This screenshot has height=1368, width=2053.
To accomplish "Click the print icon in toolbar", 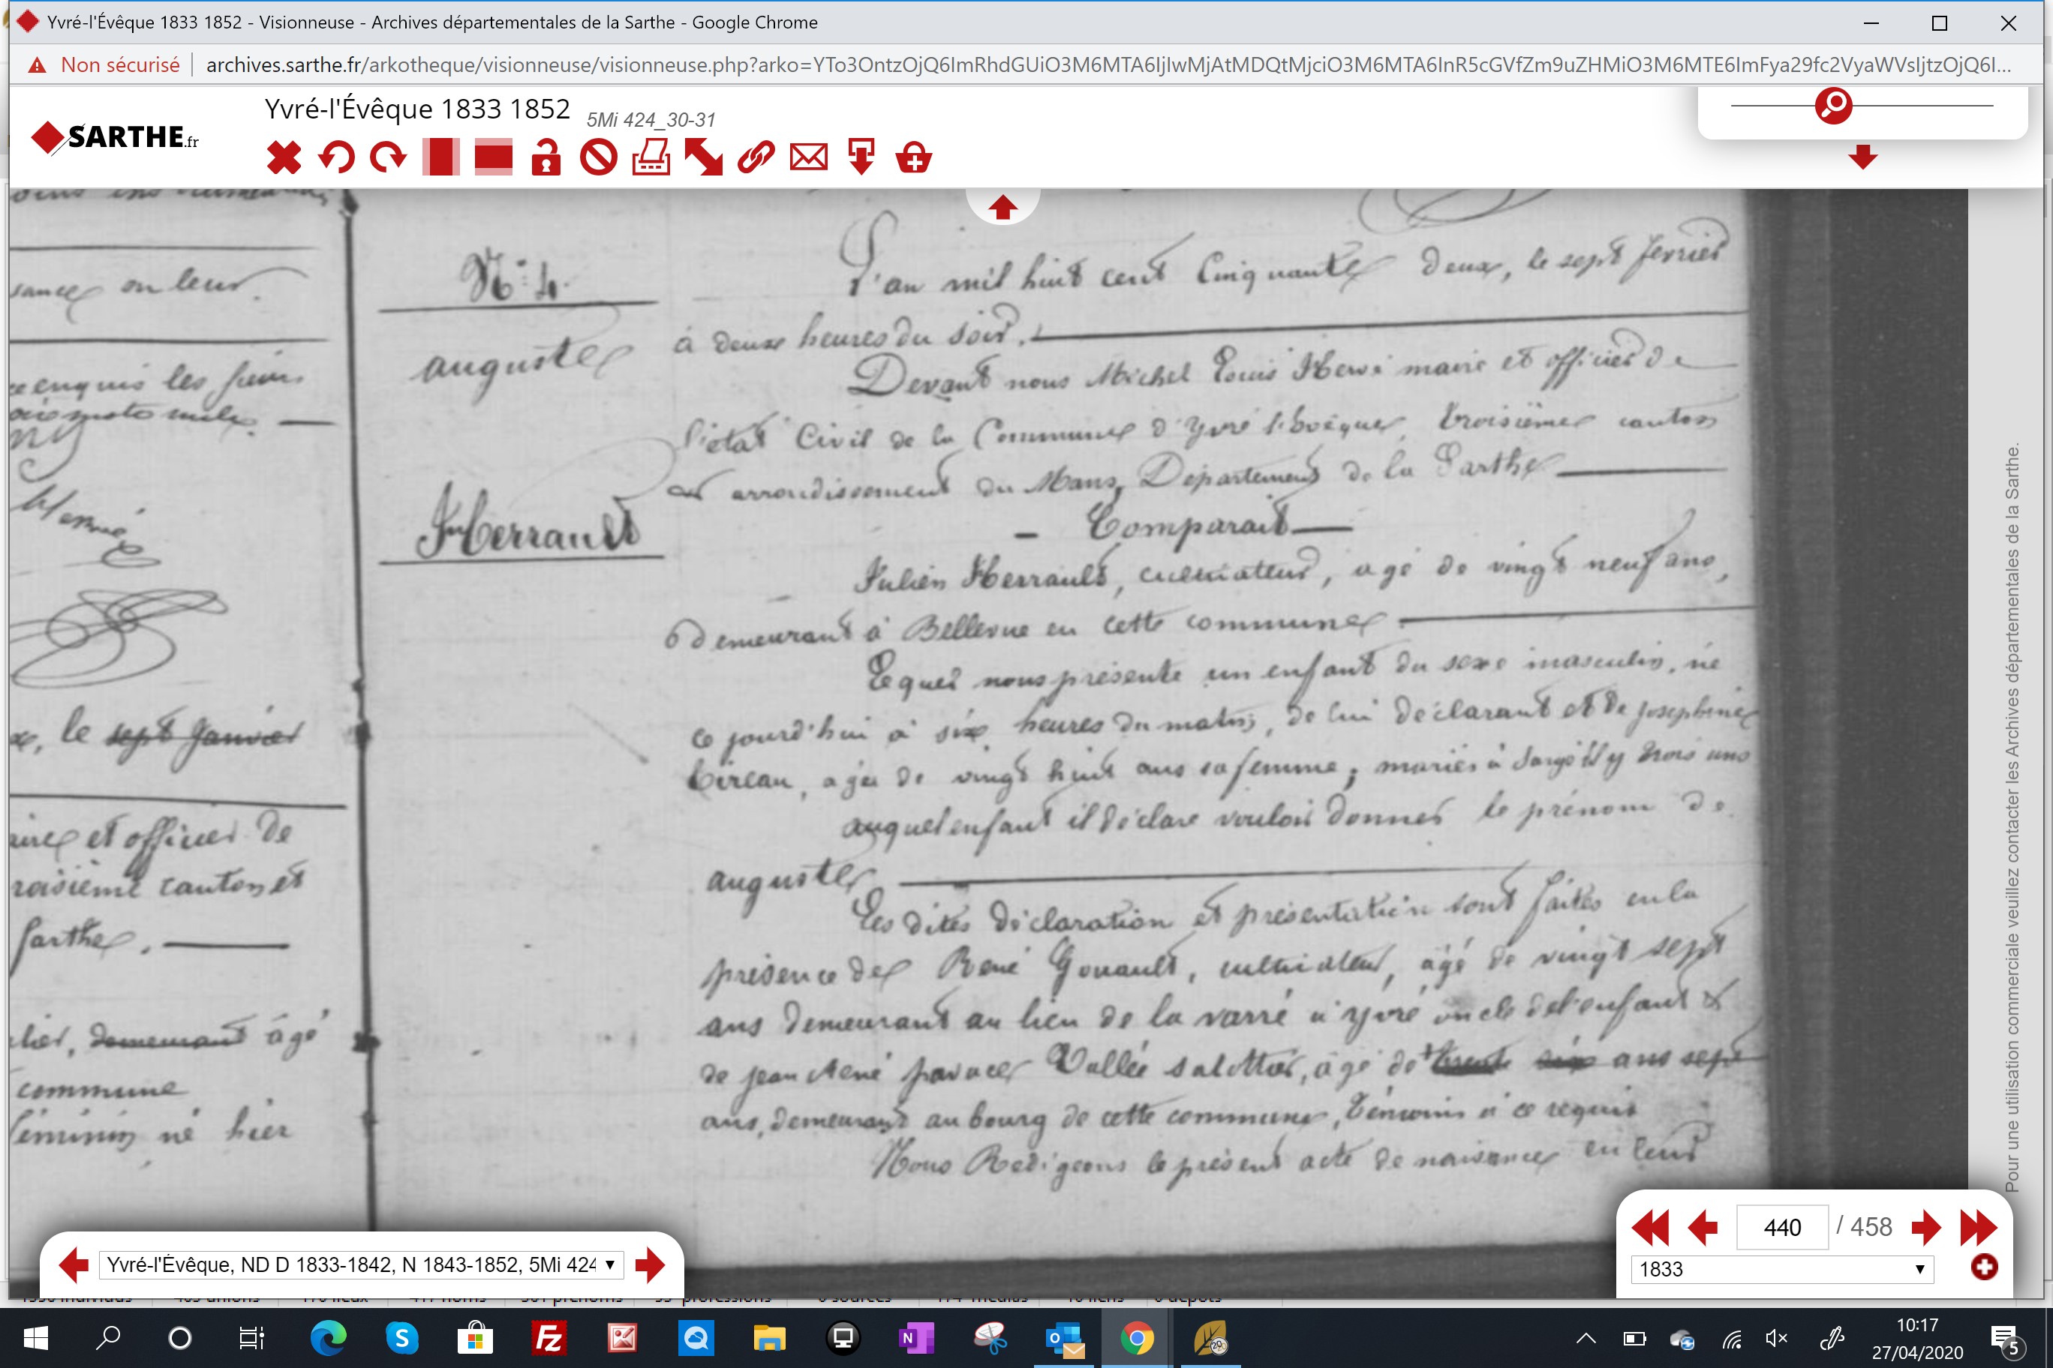I will 651,158.
